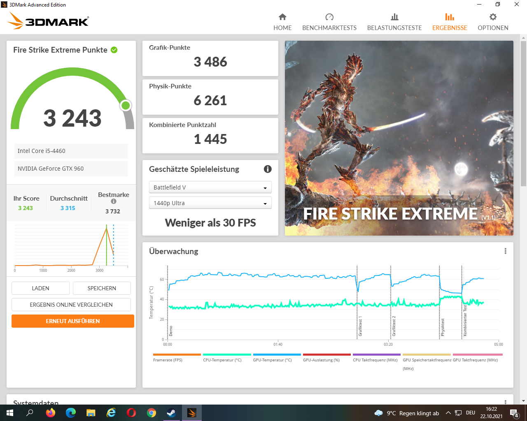Screen dimensions: 527x421
Task: Open weather widget 9°C Regen klingt ab
Action: click(406, 413)
